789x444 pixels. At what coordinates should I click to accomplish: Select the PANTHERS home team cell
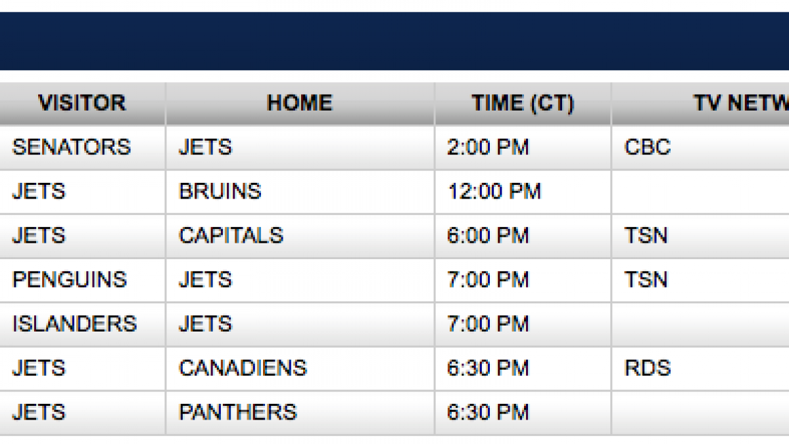[x=237, y=412]
